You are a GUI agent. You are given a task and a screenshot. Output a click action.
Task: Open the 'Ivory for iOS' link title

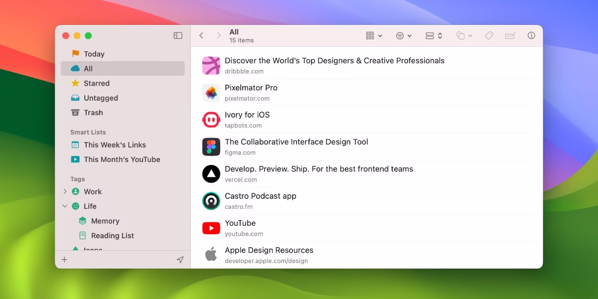[247, 115]
